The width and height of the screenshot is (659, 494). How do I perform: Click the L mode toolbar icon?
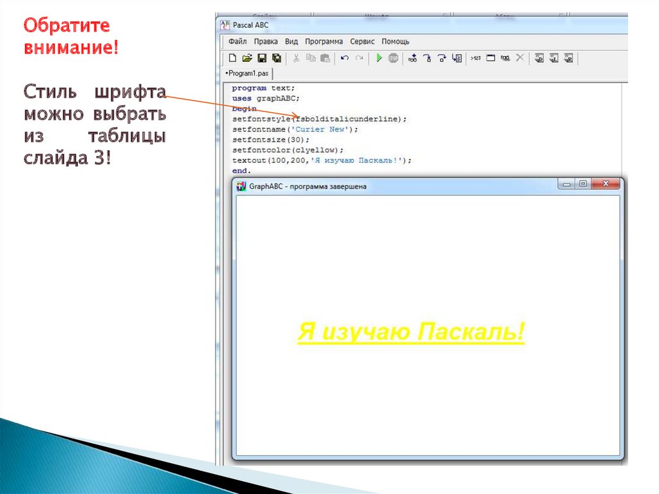[554, 58]
